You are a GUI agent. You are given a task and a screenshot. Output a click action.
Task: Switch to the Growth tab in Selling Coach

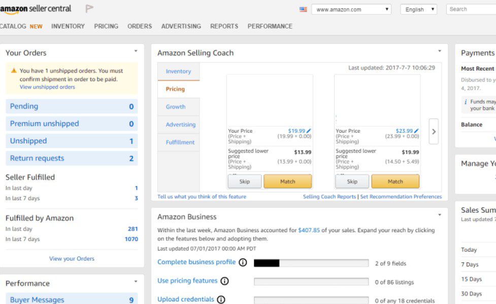pos(176,107)
